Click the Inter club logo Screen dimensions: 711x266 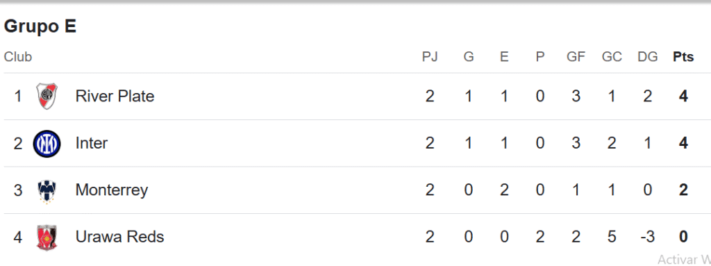47,144
